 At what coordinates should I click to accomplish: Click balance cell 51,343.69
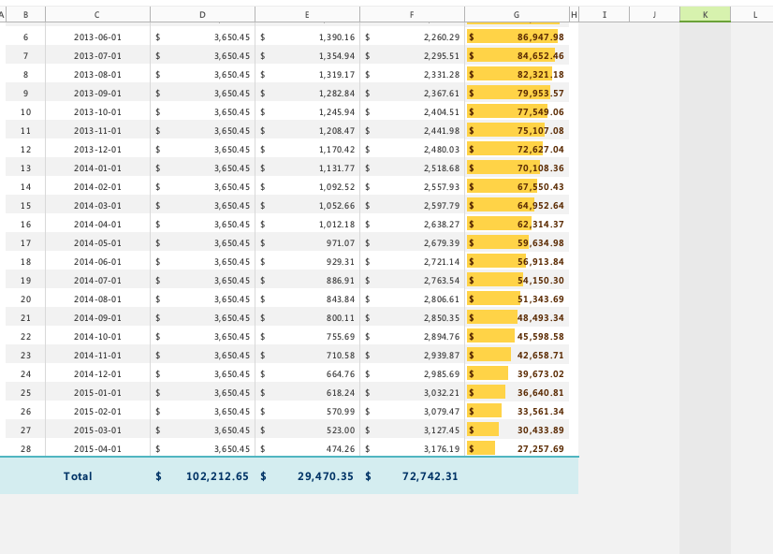(x=517, y=299)
